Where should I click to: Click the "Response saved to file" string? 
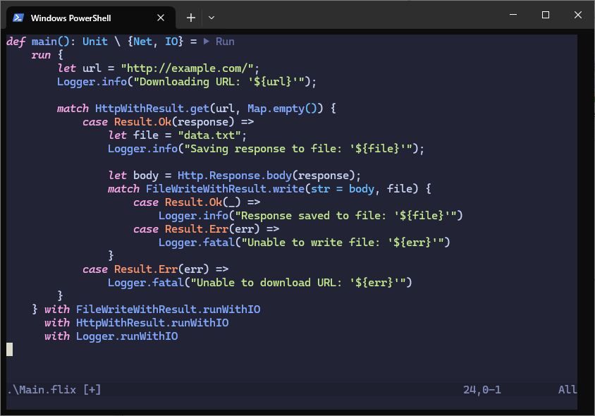tap(345, 216)
